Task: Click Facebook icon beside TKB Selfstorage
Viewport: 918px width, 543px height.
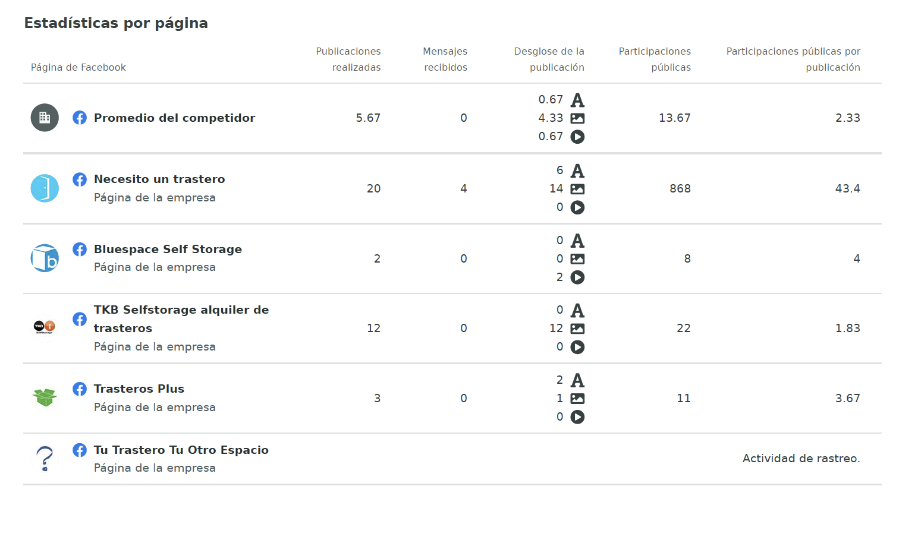Action: pos(80,319)
